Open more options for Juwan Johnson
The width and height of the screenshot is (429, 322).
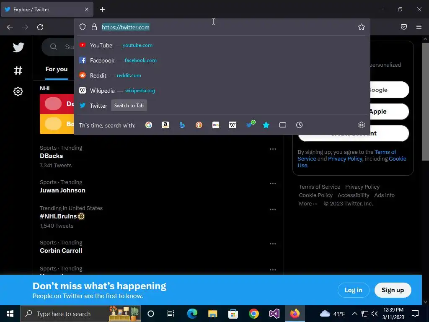click(273, 184)
